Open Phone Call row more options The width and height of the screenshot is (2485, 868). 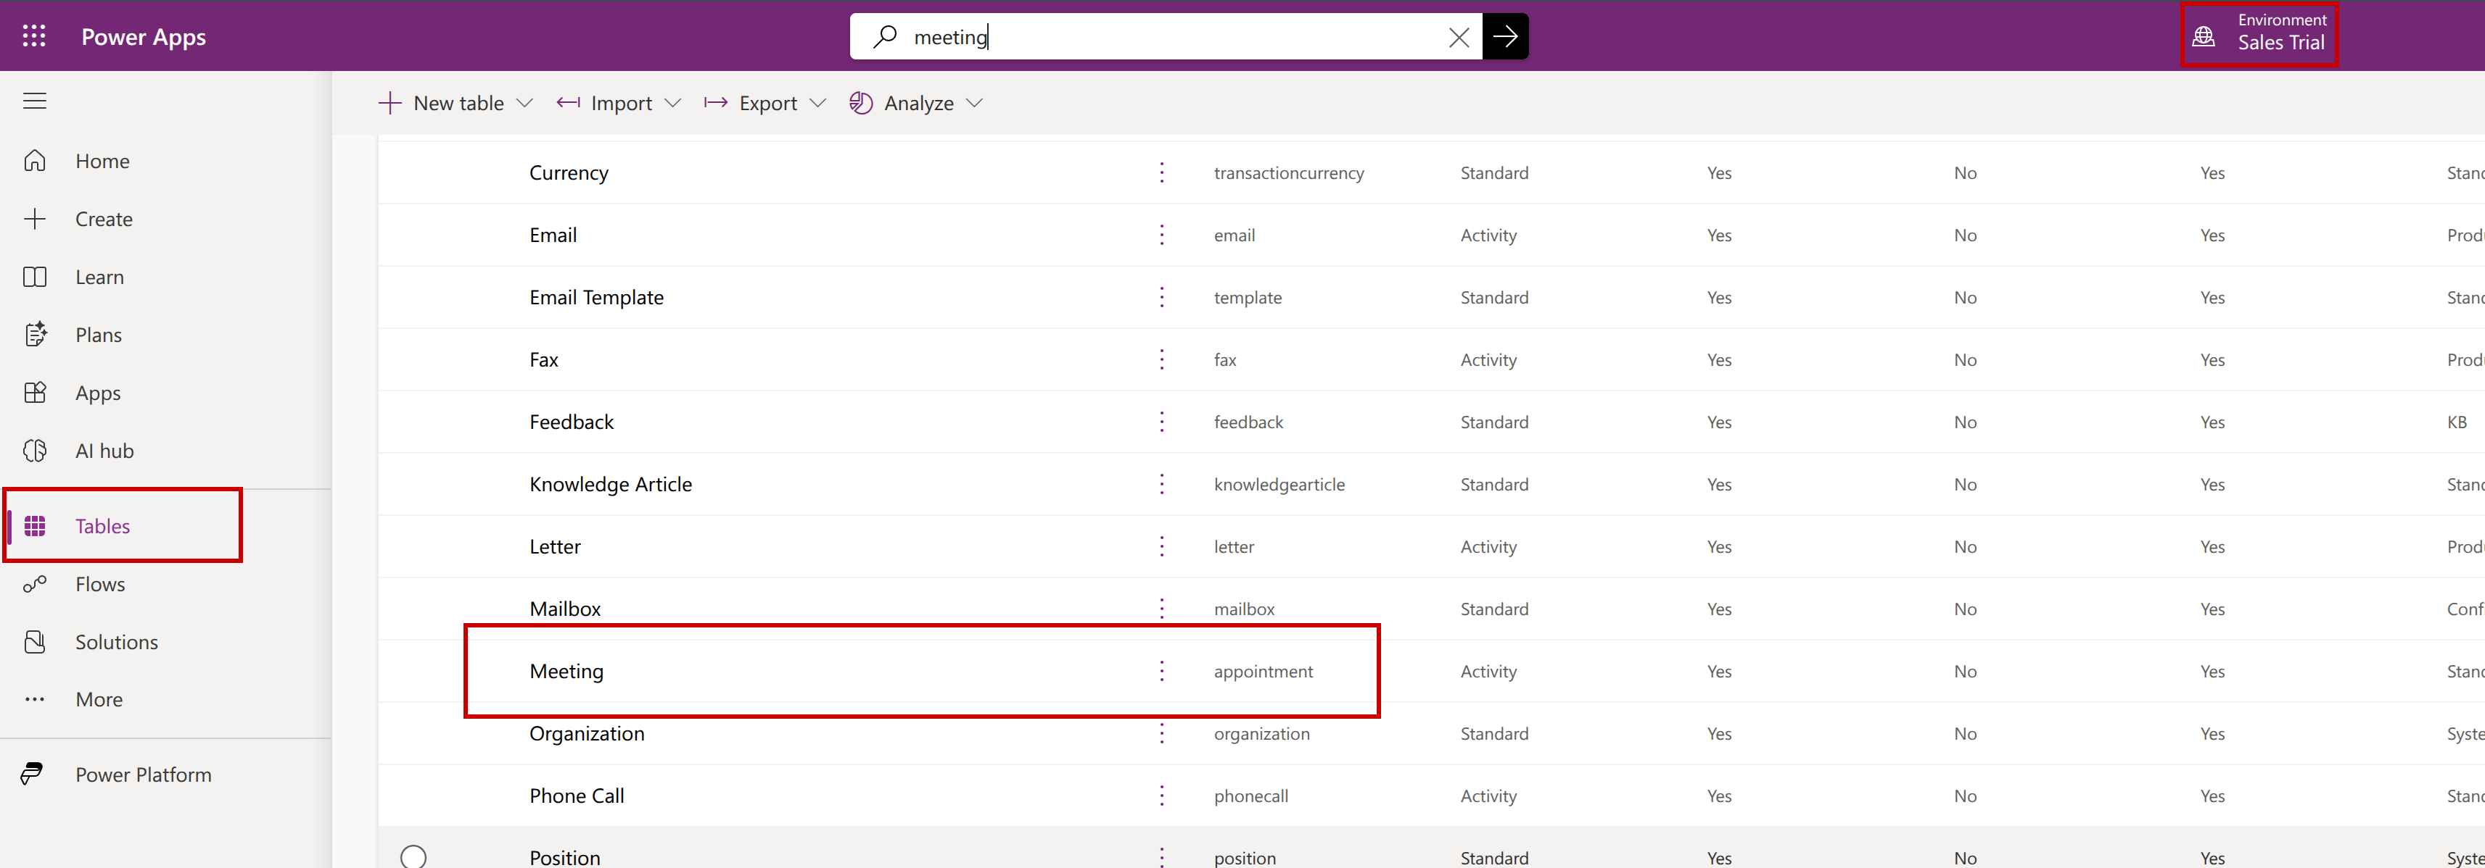coord(1161,796)
